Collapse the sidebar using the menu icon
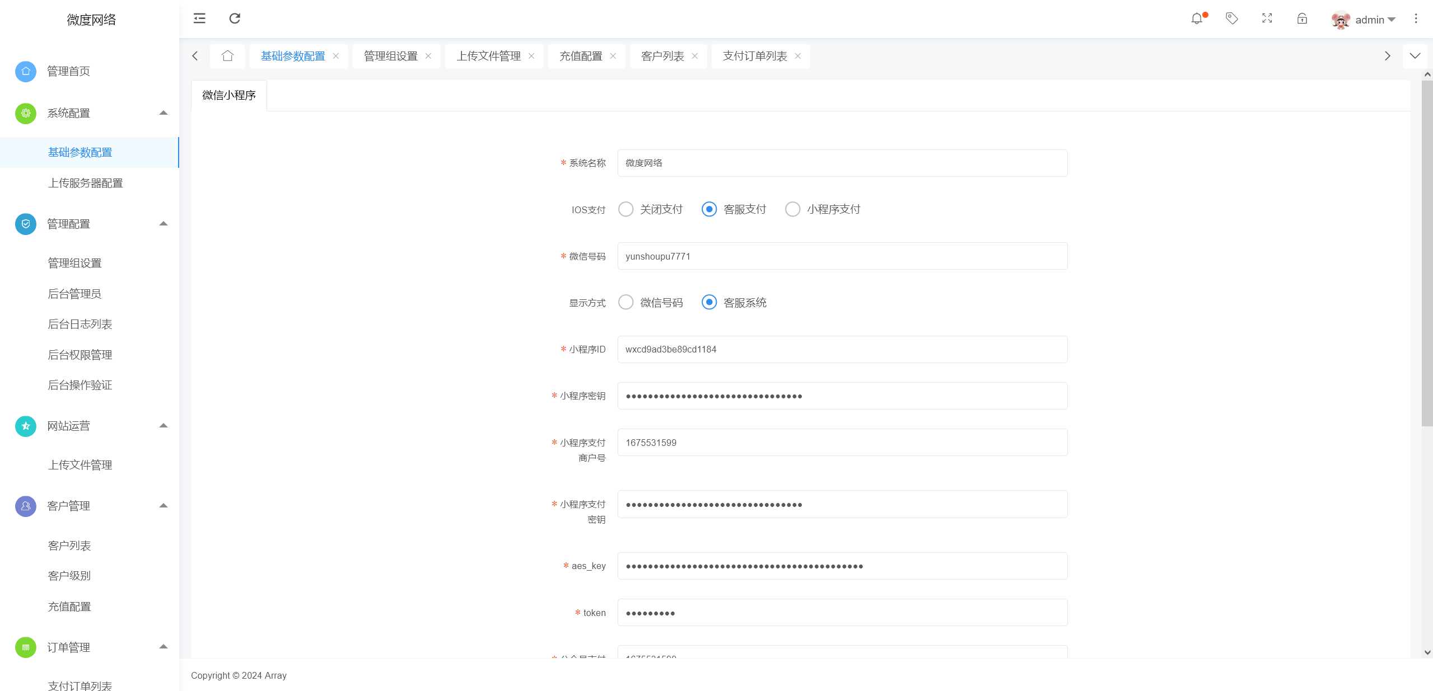 click(x=199, y=18)
